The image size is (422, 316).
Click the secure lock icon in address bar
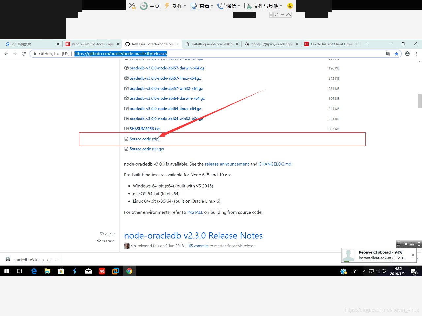(35, 54)
